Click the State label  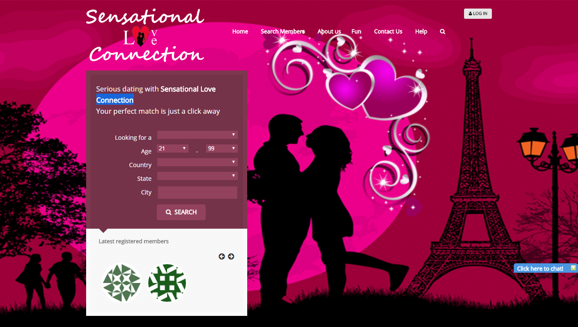(144, 179)
